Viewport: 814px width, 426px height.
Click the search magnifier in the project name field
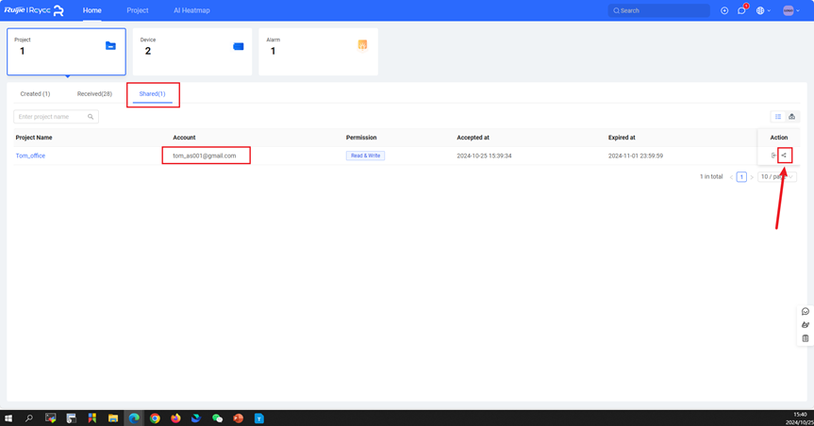(x=91, y=117)
